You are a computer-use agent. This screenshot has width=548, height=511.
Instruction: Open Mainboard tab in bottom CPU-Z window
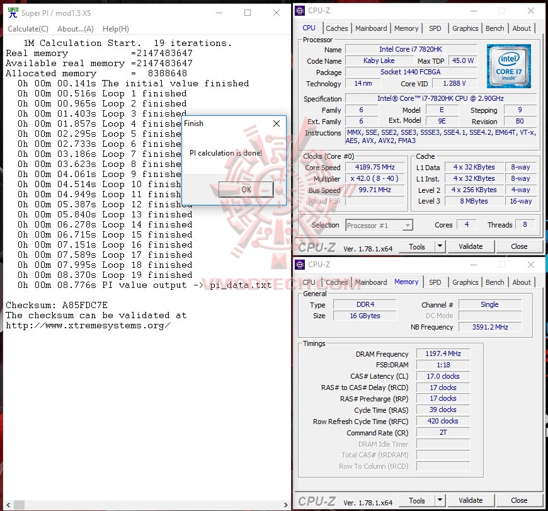coord(371,282)
